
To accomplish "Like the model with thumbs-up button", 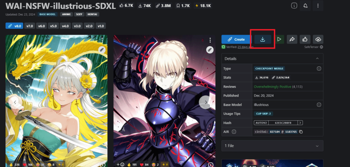I will tap(305, 39).
